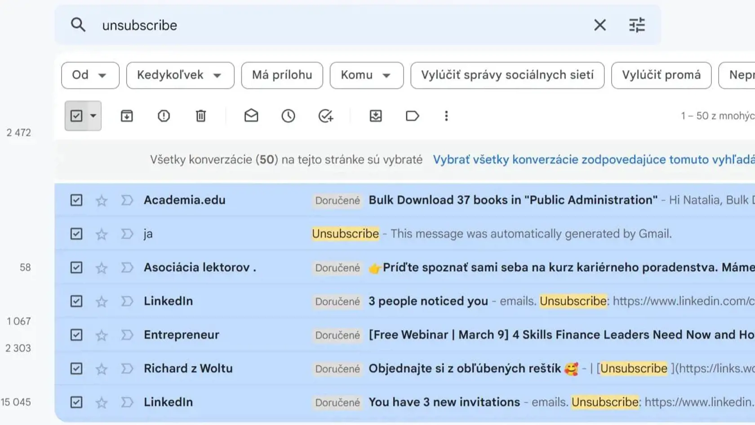The width and height of the screenshot is (755, 425).
Task: Move selected conversations with Move to icon
Action: pos(376,116)
